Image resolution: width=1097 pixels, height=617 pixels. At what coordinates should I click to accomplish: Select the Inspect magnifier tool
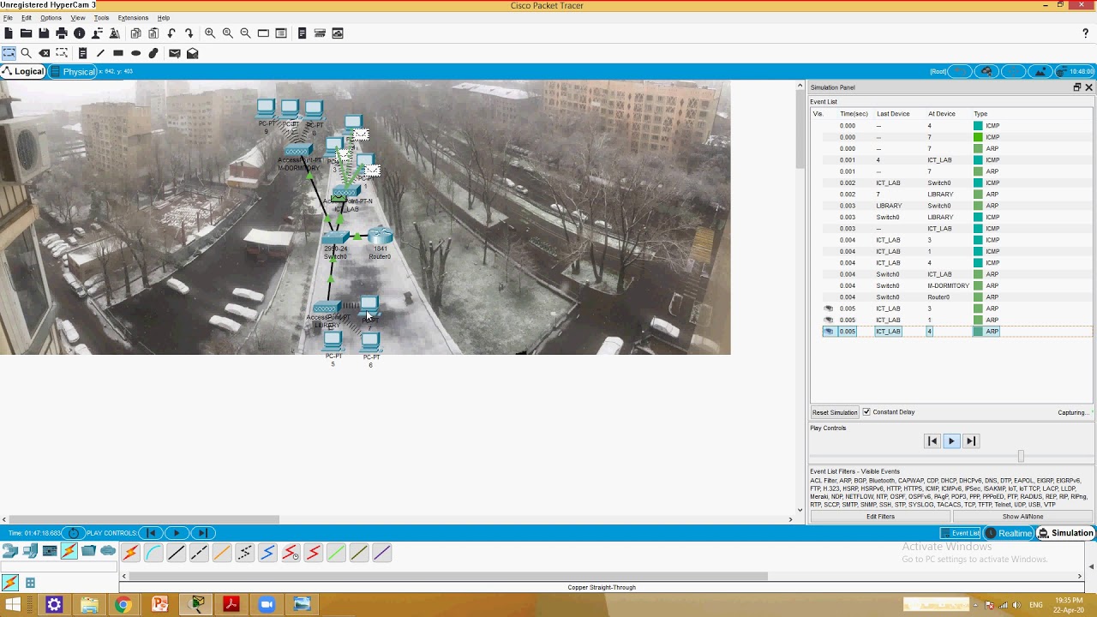pyautogui.click(x=26, y=53)
